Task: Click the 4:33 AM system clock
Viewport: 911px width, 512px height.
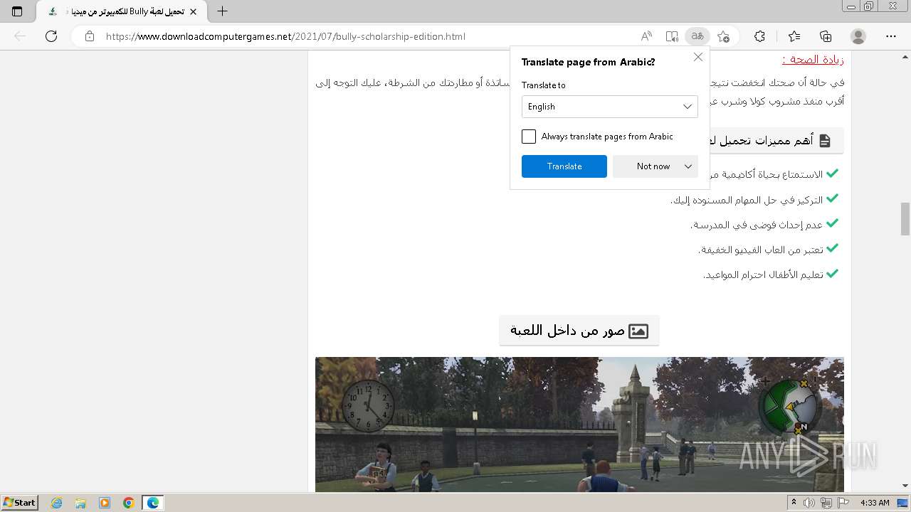Action: point(875,503)
